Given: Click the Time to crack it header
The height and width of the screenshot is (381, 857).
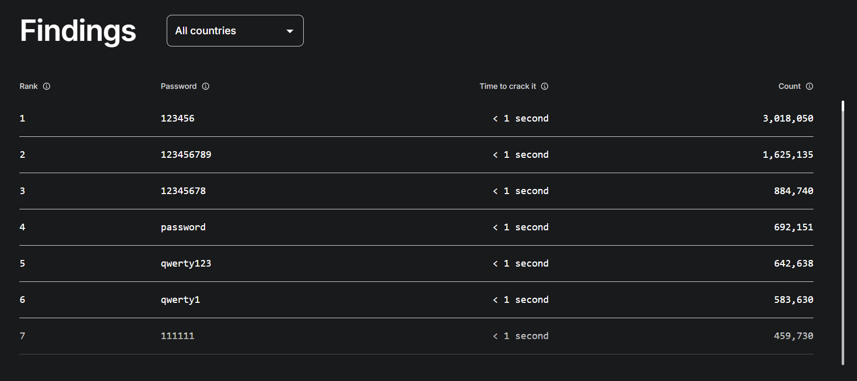Looking at the screenshot, I should click(508, 86).
